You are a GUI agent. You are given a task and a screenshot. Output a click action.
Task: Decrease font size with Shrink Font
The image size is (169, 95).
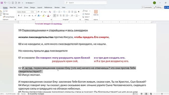[x=42, y=12]
